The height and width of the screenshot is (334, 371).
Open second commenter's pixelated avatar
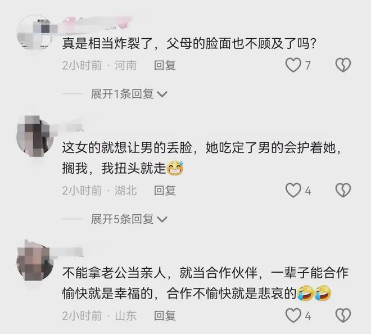[35, 136]
